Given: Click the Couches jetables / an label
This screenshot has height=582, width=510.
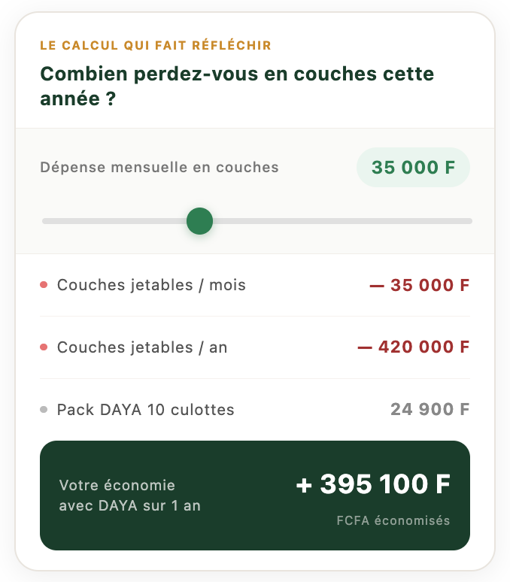Looking at the screenshot, I should coord(142,347).
